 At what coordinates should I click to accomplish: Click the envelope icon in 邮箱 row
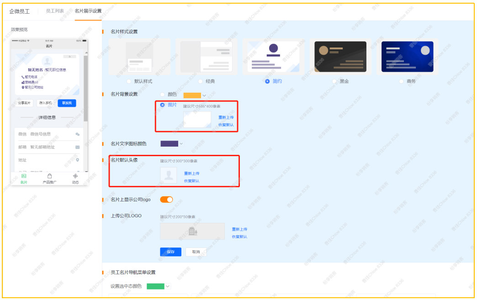(78, 147)
